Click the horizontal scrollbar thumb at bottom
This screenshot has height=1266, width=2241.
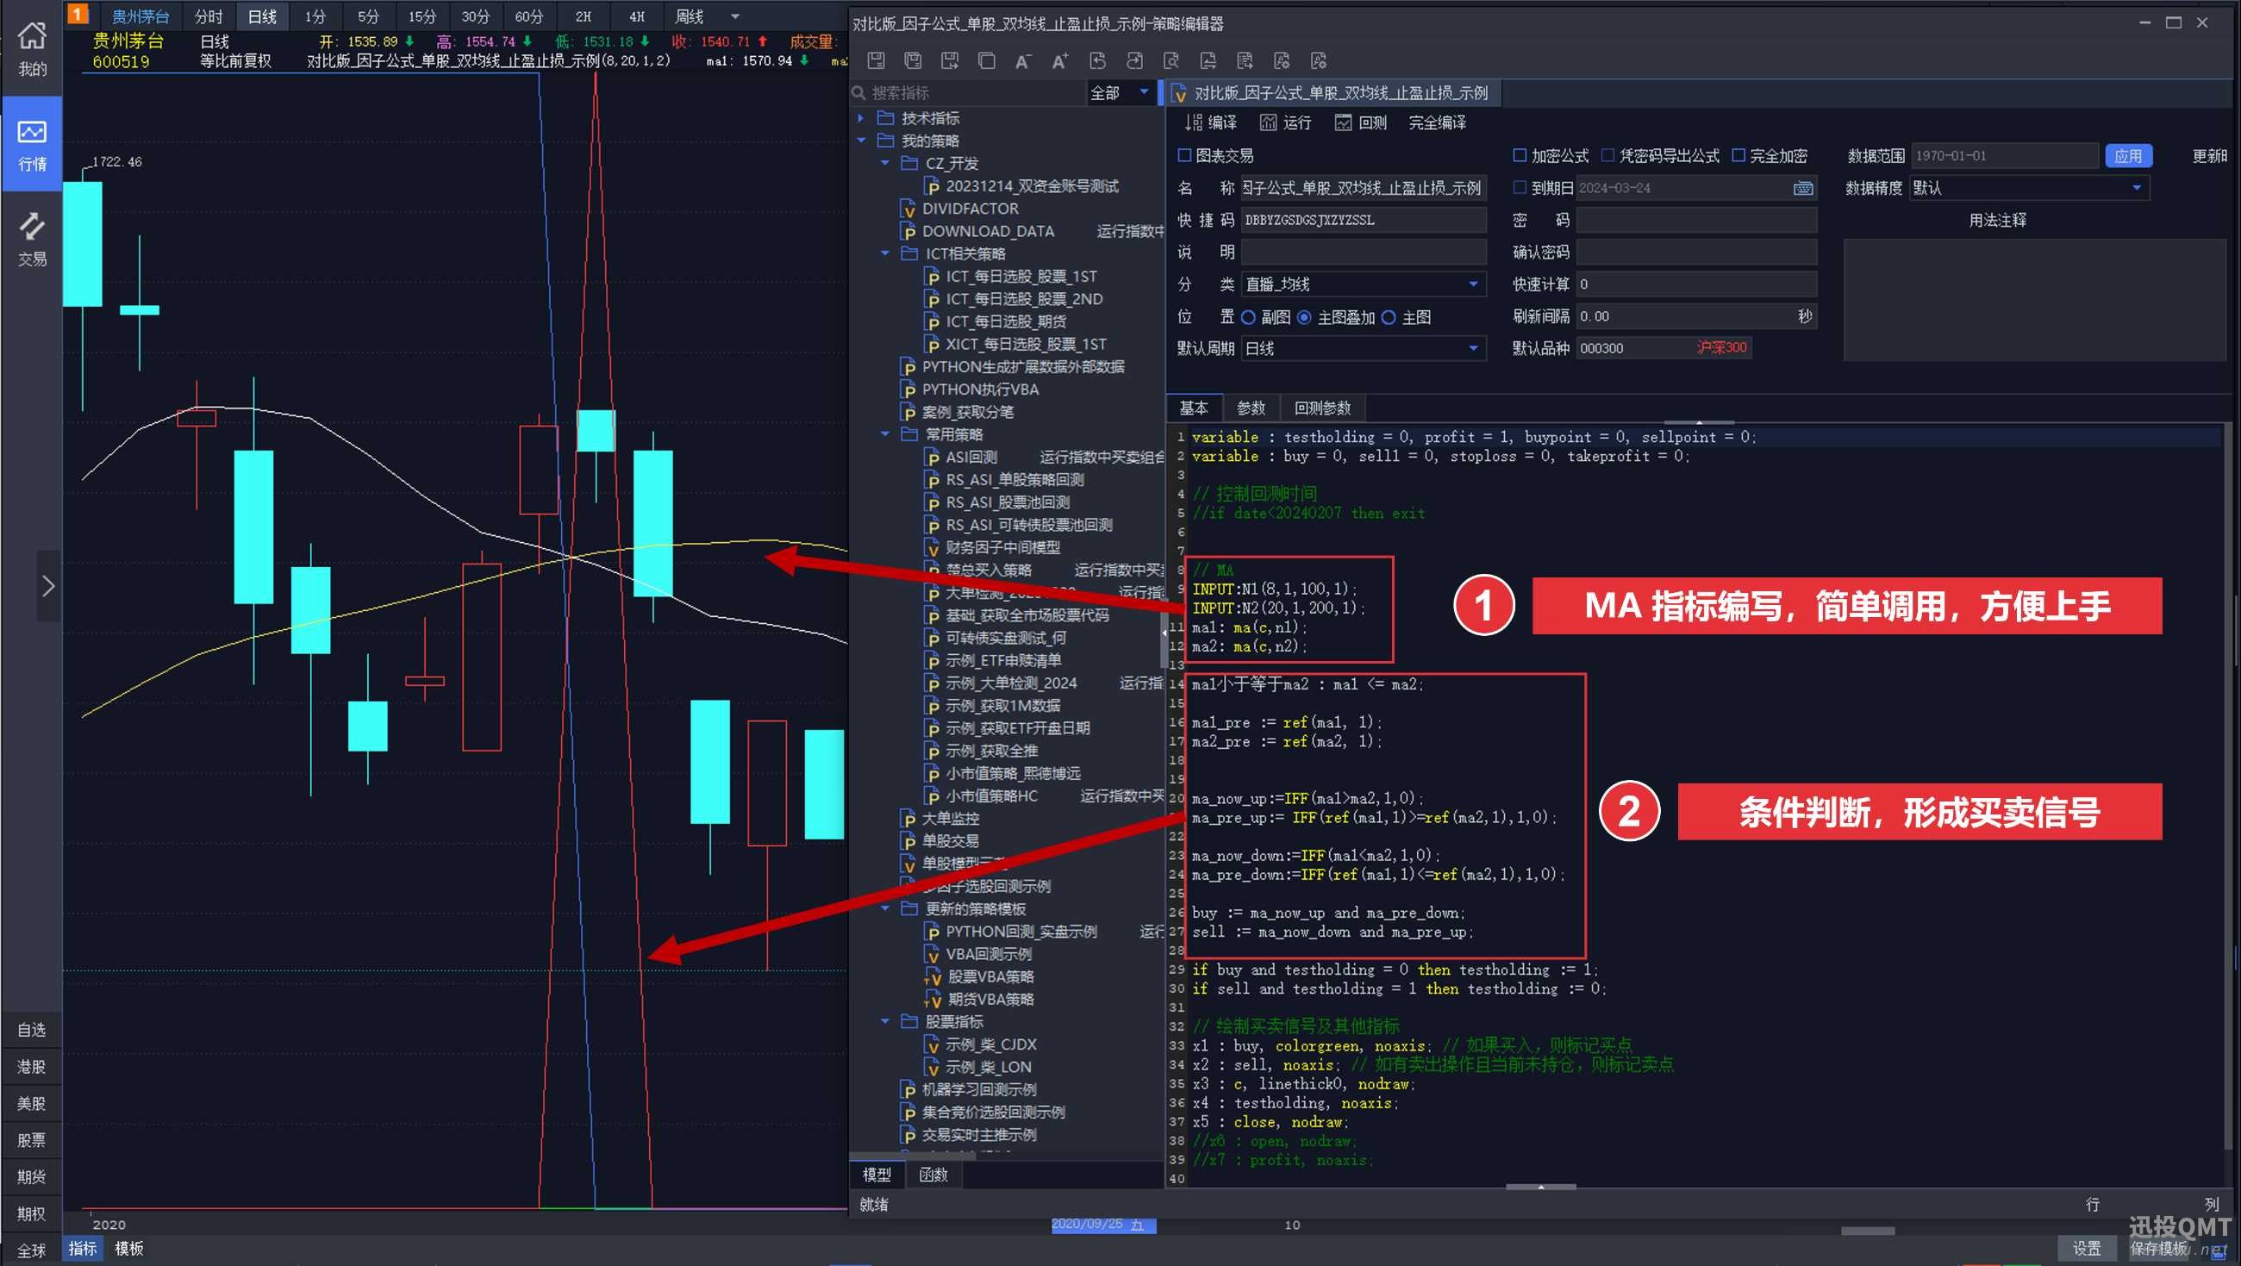[1867, 1232]
